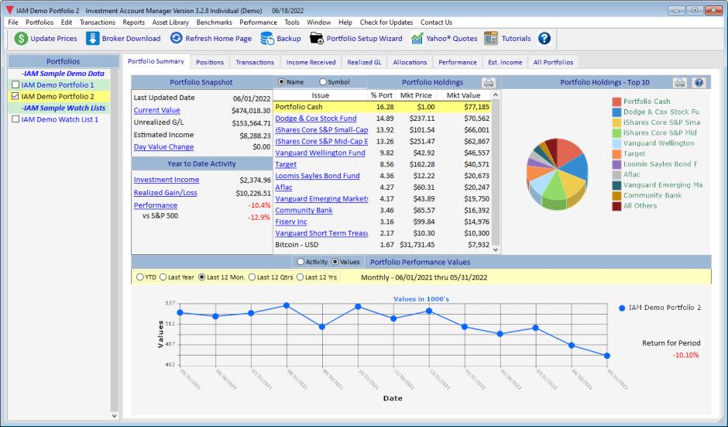Choose the YTD period option
This screenshot has width=728, height=427.
click(x=139, y=277)
